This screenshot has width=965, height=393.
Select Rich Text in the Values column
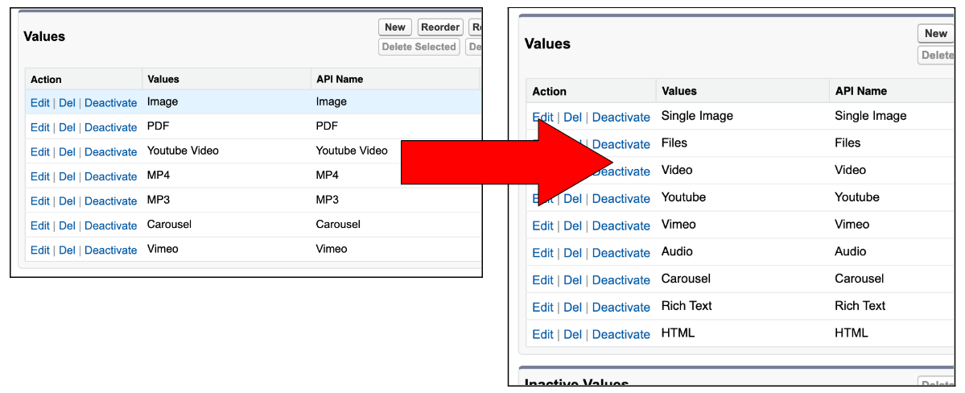click(687, 305)
